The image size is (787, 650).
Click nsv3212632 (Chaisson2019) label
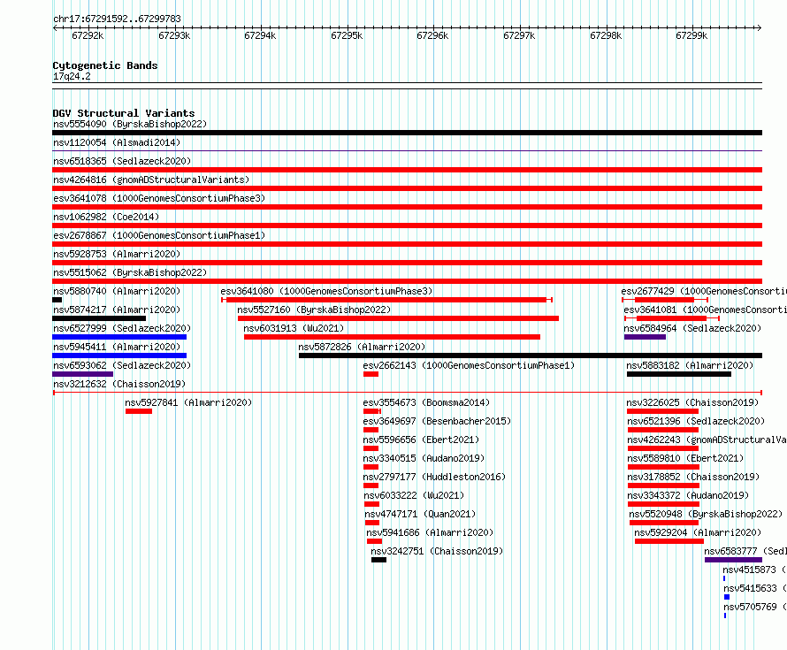(x=119, y=384)
